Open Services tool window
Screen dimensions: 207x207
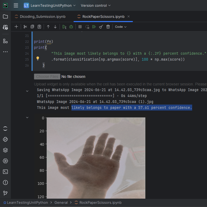click(5, 161)
